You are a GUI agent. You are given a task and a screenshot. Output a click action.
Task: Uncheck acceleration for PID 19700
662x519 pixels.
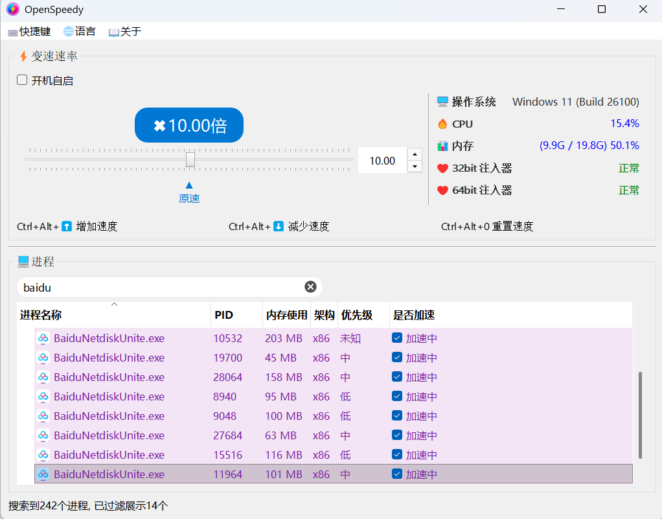click(x=397, y=358)
